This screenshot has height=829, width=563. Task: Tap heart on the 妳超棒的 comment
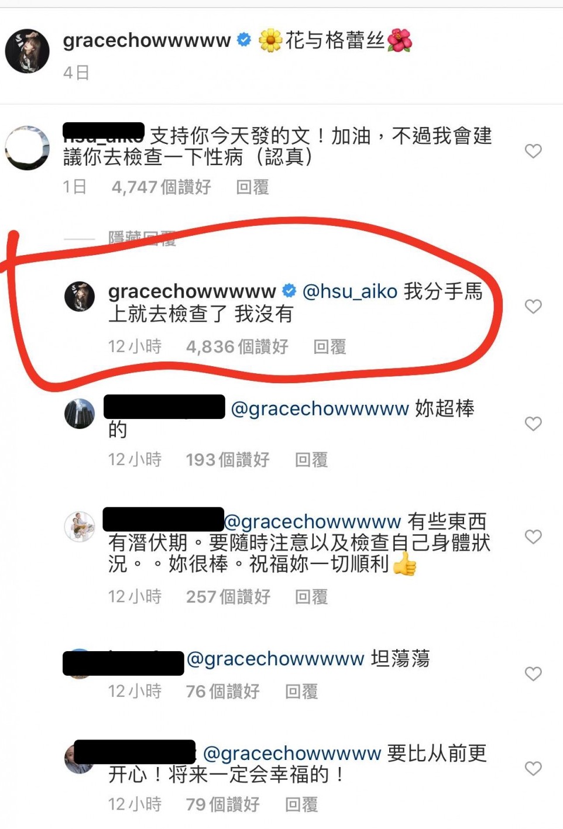click(533, 424)
